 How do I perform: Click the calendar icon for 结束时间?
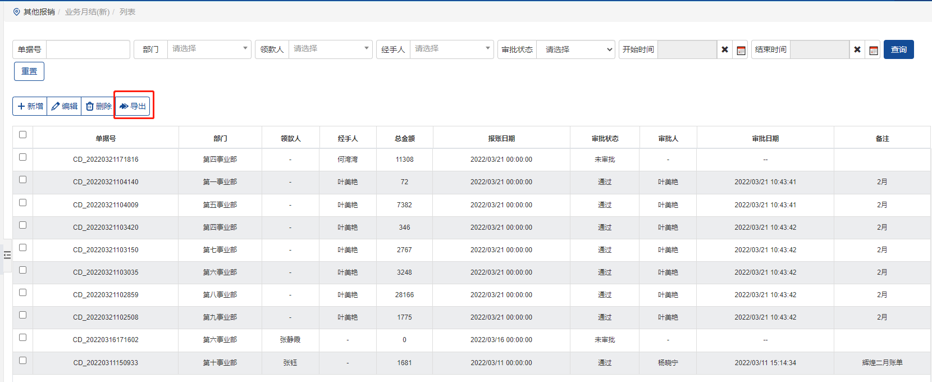873,50
